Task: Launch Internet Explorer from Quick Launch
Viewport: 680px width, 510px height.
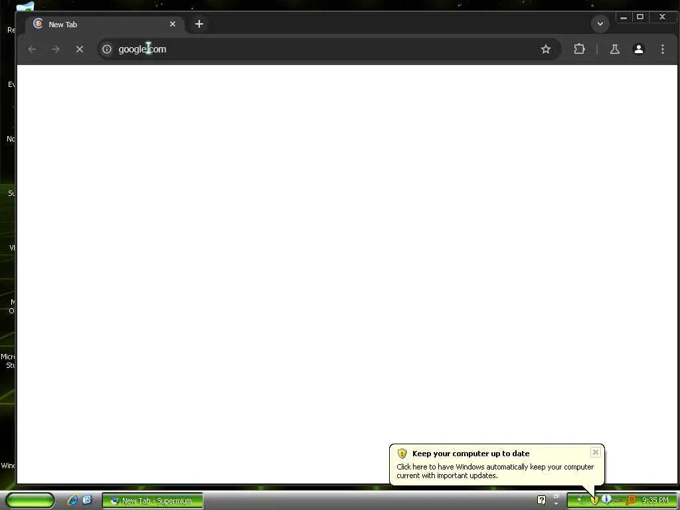Action: click(x=72, y=500)
